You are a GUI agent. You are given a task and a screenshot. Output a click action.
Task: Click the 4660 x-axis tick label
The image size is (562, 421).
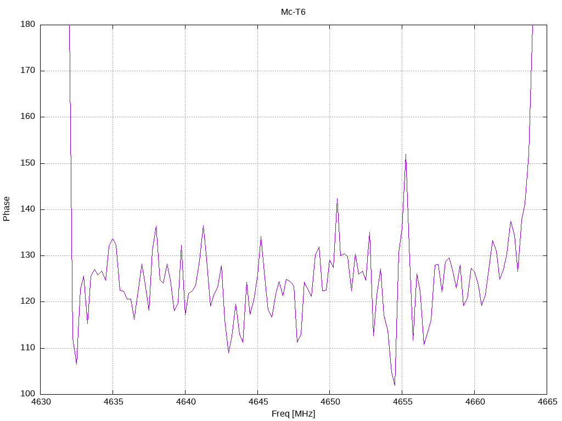(475, 402)
